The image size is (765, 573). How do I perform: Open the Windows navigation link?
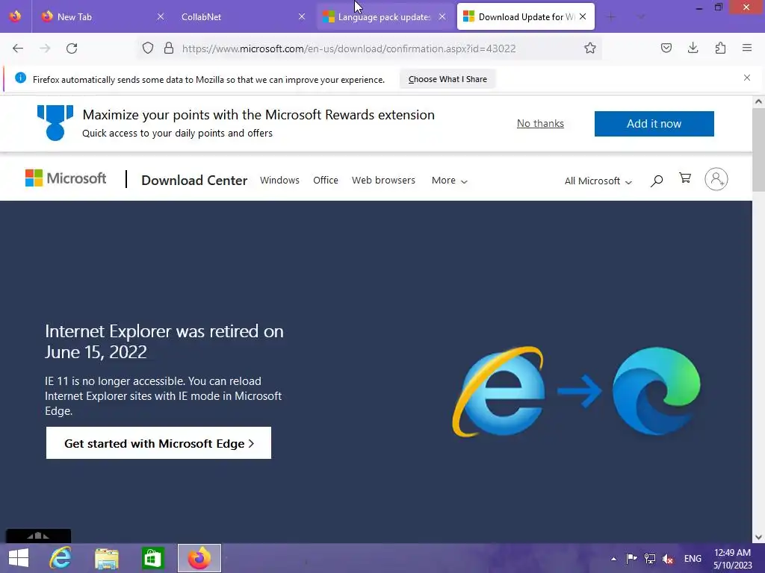pos(279,181)
